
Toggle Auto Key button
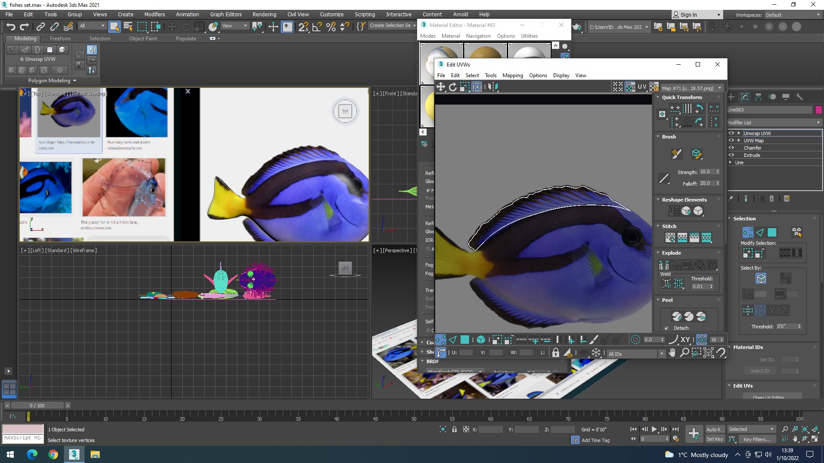[x=715, y=430]
